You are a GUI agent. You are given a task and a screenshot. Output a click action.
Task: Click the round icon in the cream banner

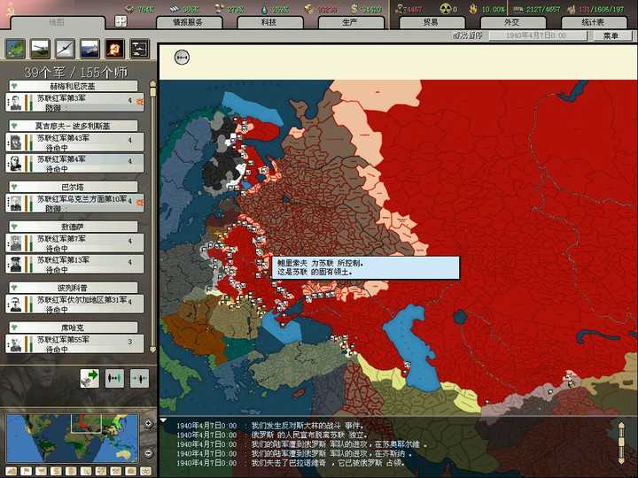[182, 58]
